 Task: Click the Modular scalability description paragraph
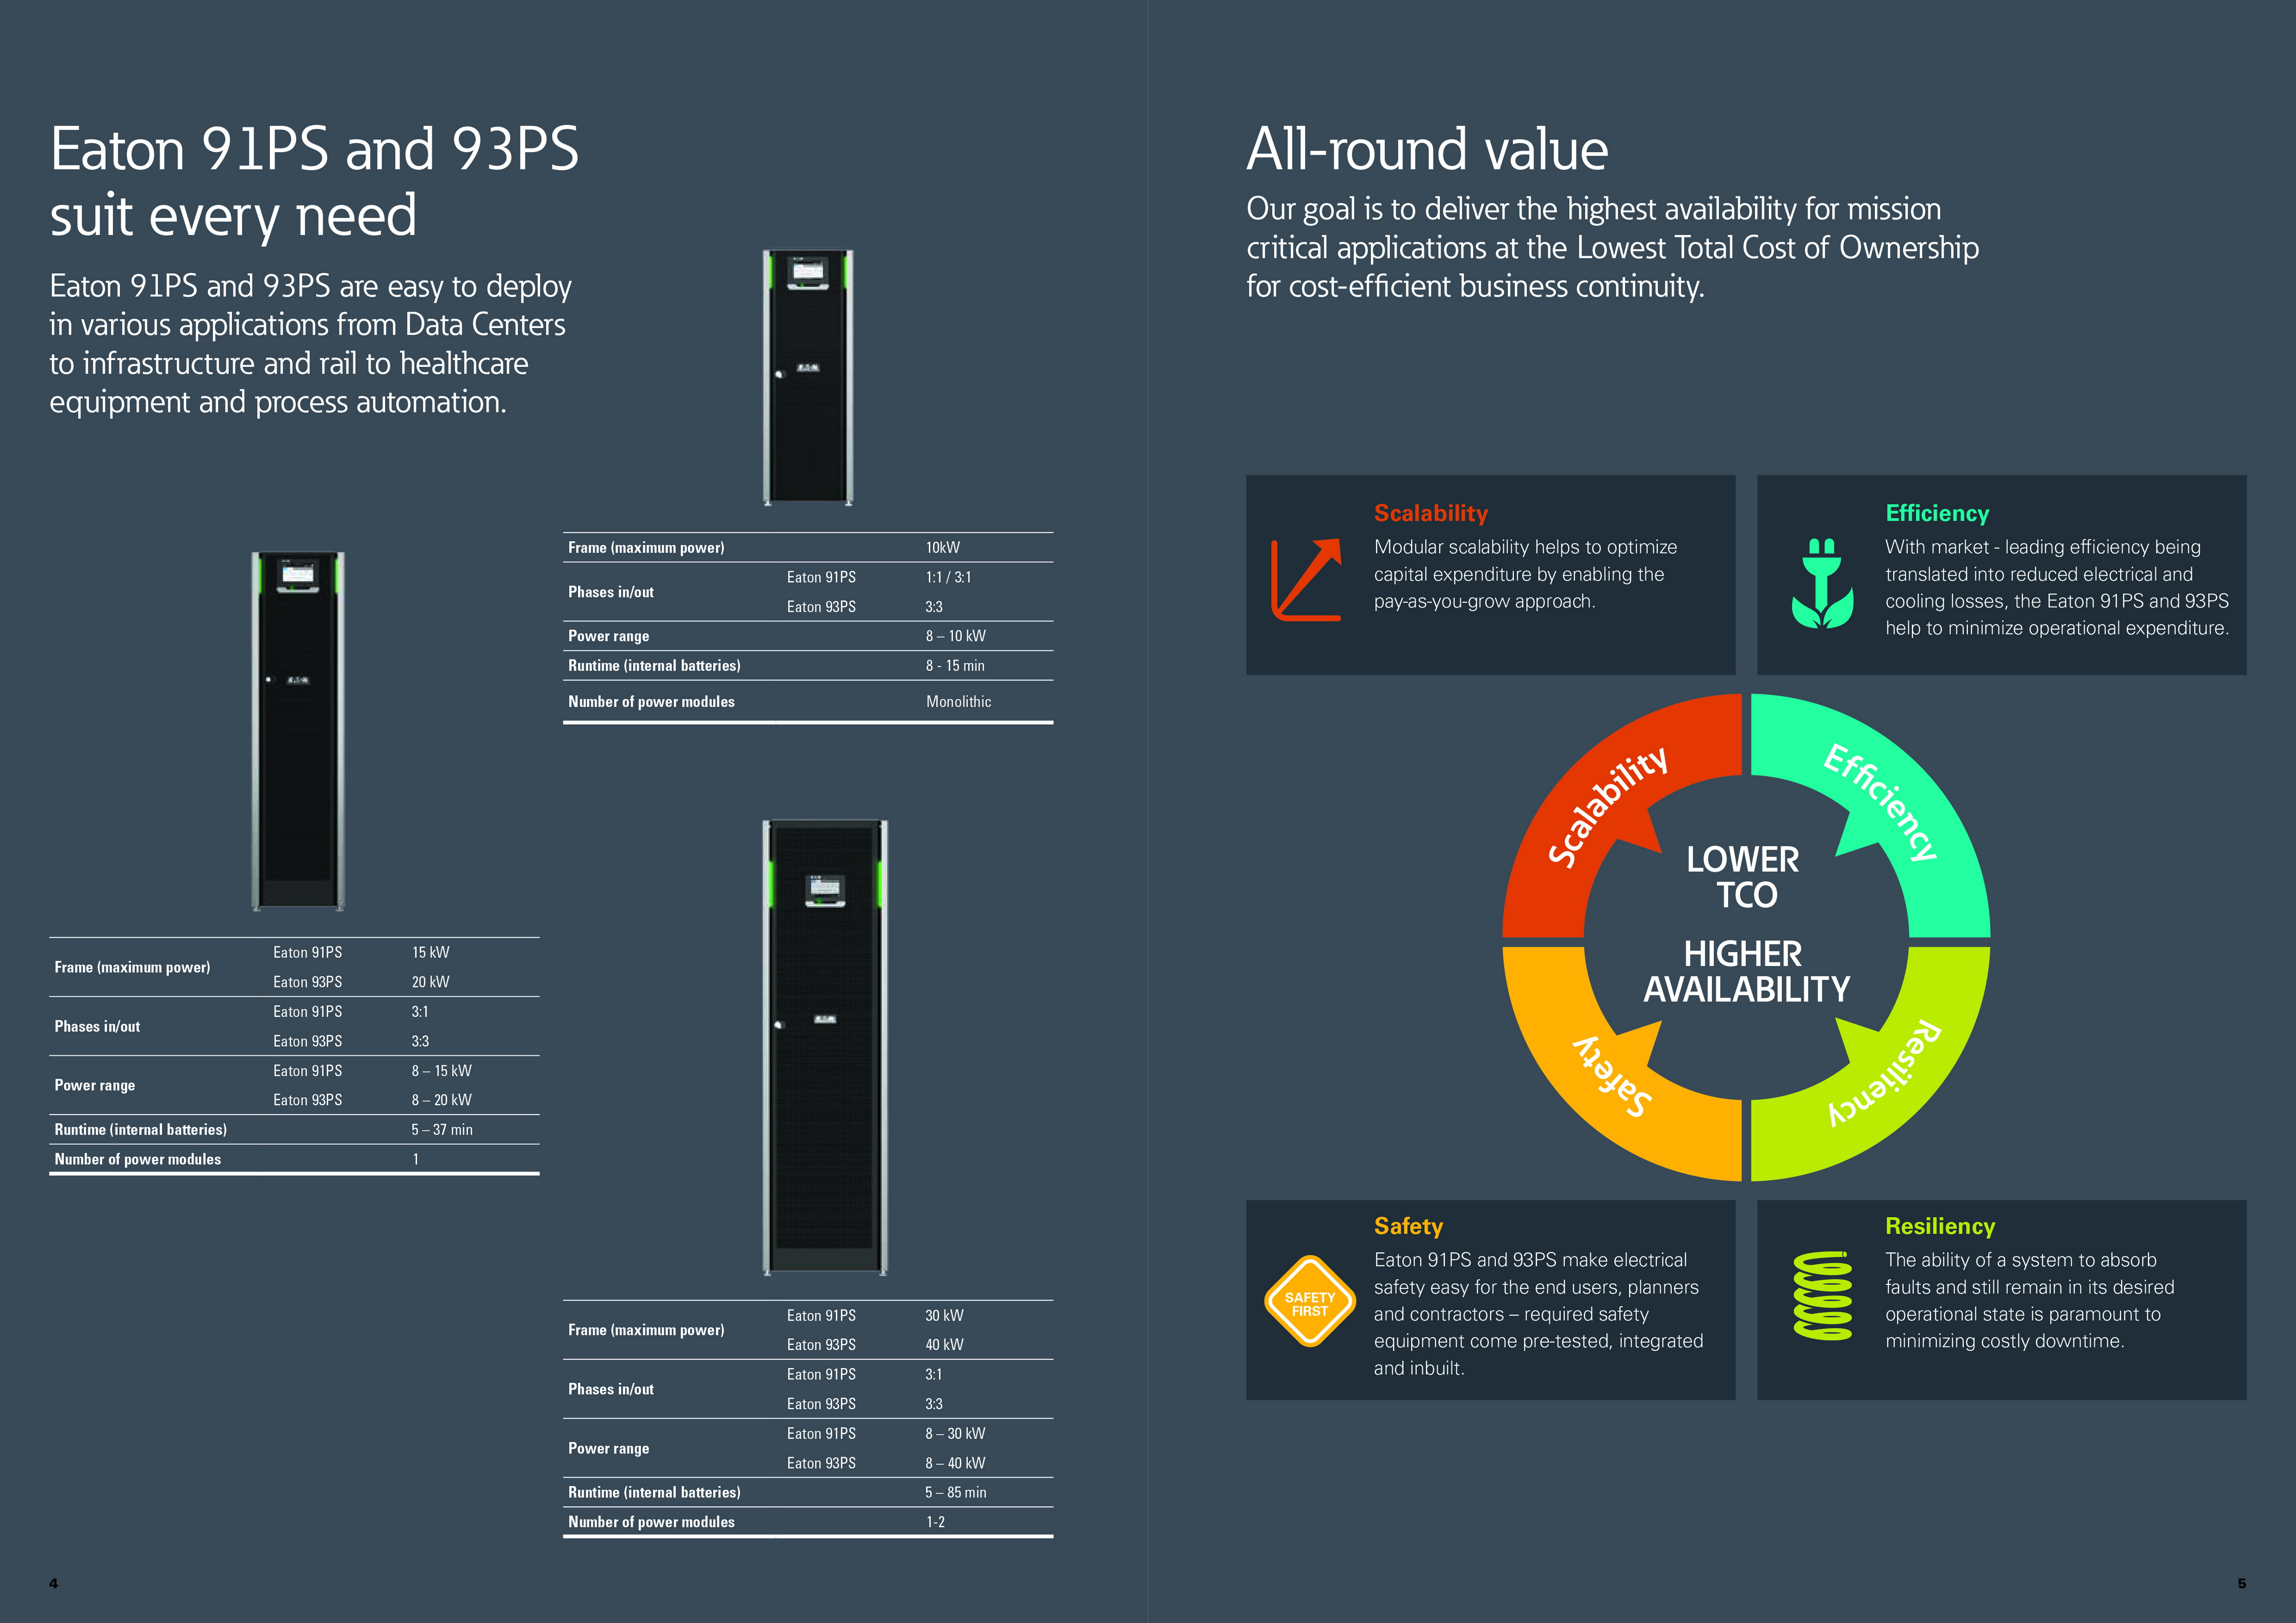(1525, 574)
